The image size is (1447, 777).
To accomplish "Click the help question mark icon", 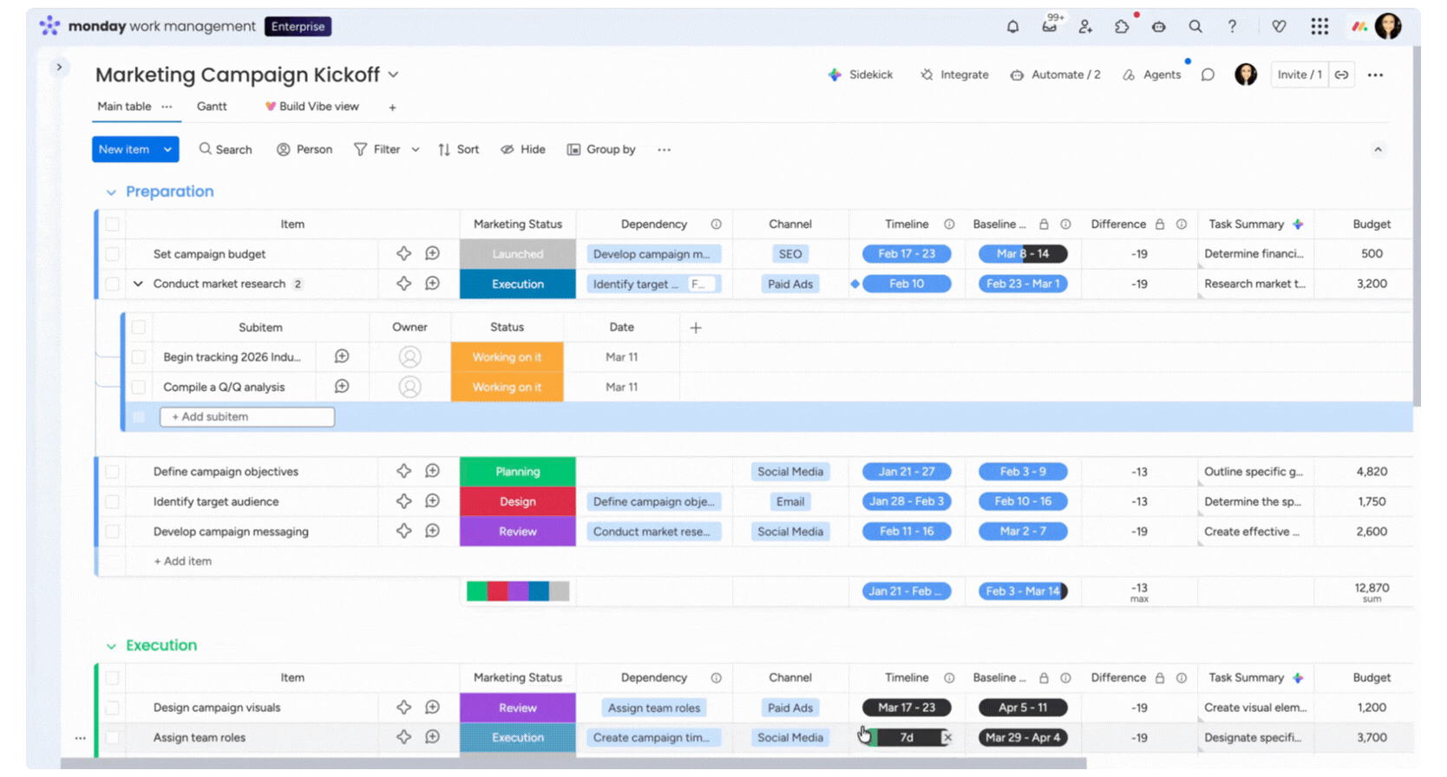I will point(1232,27).
